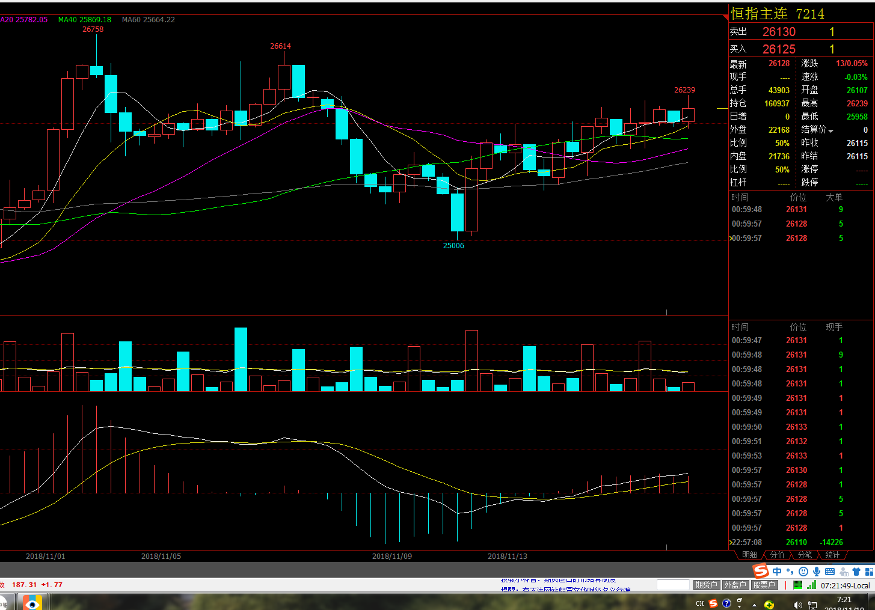Click the 26758 high price label

pyautogui.click(x=93, y=29)
